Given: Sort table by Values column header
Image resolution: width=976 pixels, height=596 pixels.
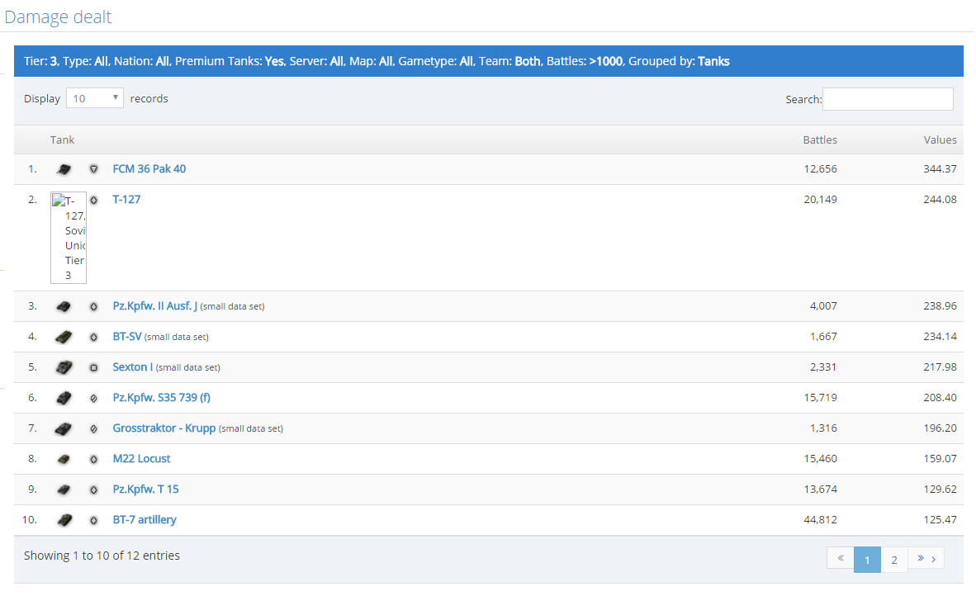Looking at the screenshot, I should (x=940, y=140).
